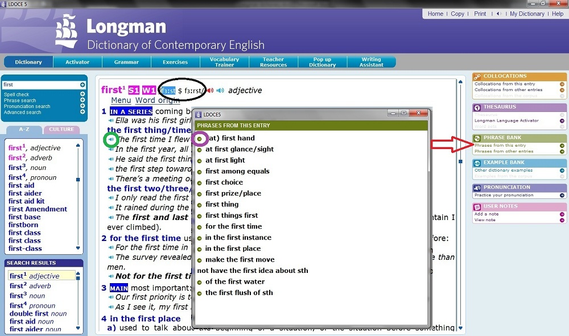Open the Activator tab

(77, 62)
